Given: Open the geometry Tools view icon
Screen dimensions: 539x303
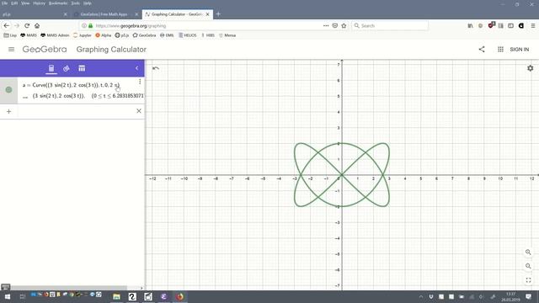Looking at the screenshot, I should pyautogui.click(x=67, y=68).
